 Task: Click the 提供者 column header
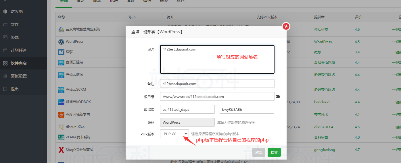tap(319, 17)
